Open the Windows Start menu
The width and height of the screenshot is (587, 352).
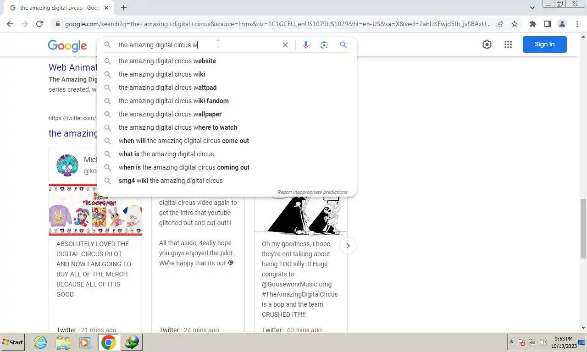(13, 342)
